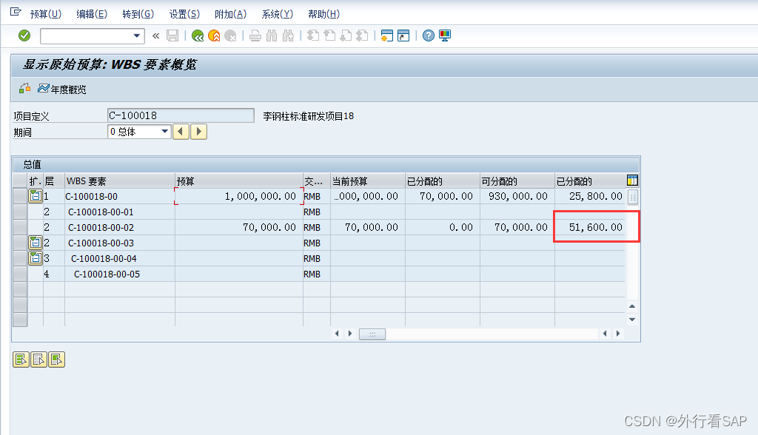Toggle row selector for C-100018-00-05
This screenshot has height=435, width=758.
tap(19, 274)
